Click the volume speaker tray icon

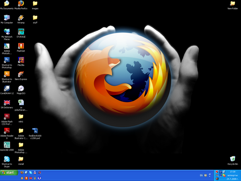(x=217, y=179)
